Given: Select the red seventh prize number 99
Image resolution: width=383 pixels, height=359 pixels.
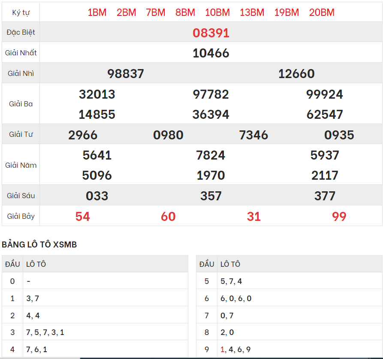Looking at the screenshot, I should click(339, 217).
